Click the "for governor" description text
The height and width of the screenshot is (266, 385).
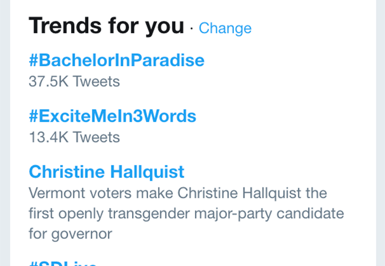coord(70,233)
